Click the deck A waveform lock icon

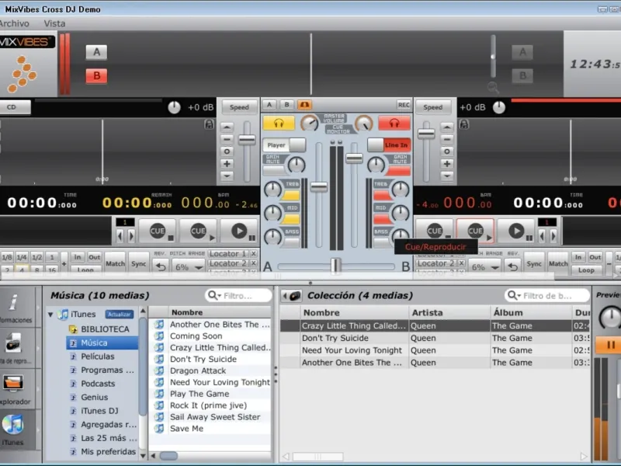coord(209,124)
